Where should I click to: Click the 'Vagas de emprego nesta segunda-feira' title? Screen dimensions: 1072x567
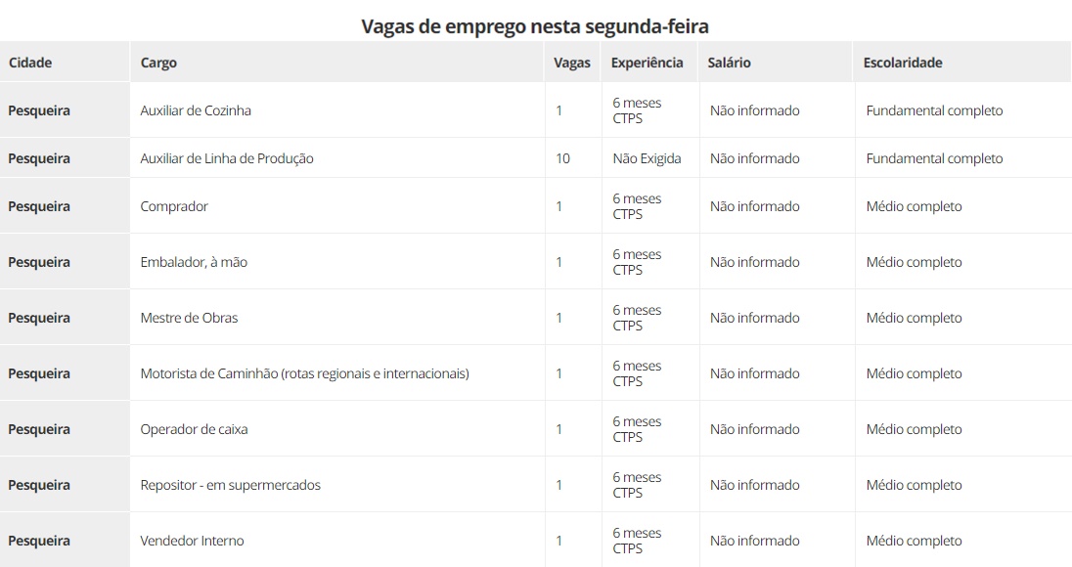point(535,26)
